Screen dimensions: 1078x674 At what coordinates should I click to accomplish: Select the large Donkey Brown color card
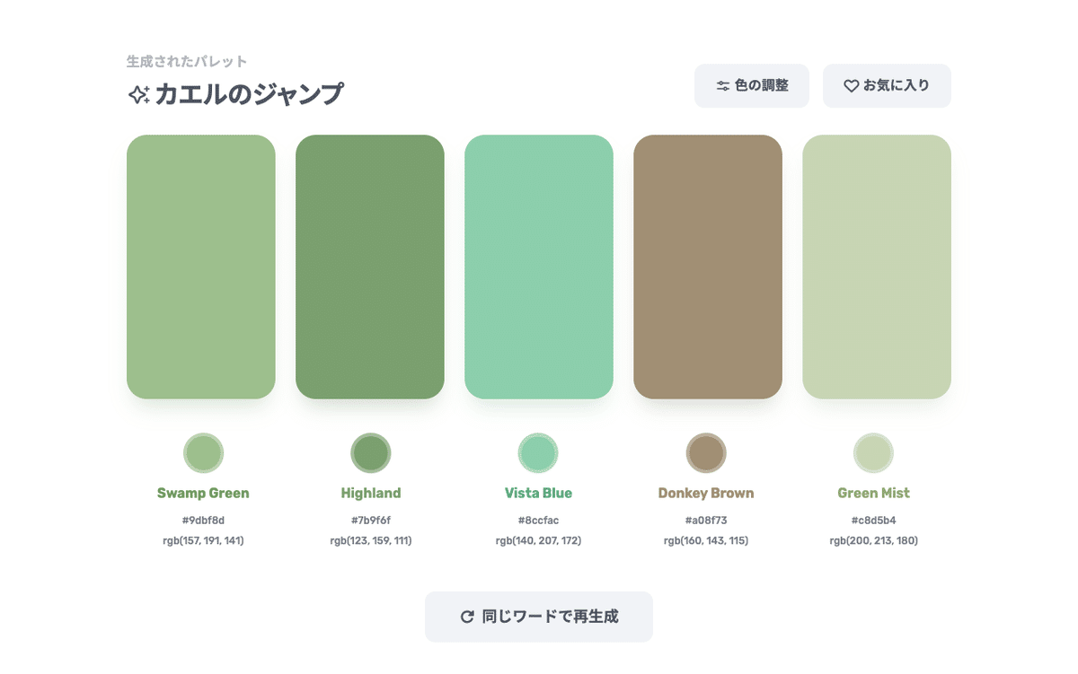click(x=708, y=267)
